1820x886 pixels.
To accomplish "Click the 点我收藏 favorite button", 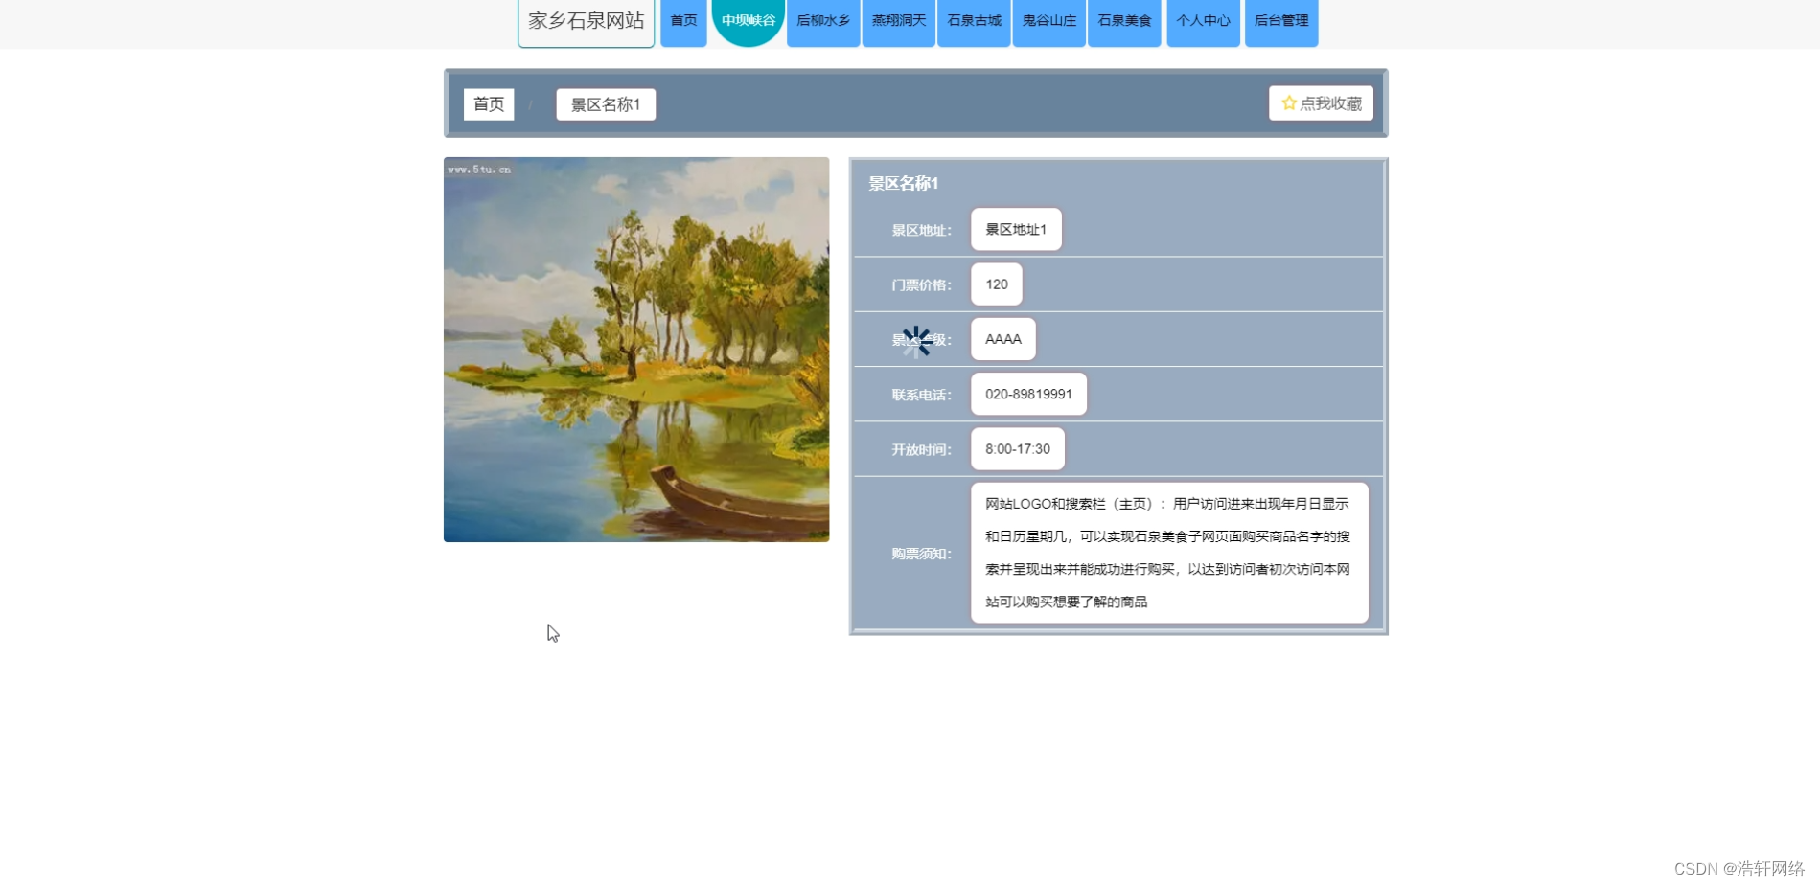I will point(1321,102).
